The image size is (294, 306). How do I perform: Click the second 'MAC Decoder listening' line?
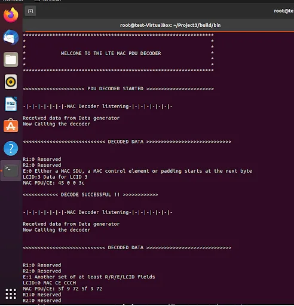point(97,212)
